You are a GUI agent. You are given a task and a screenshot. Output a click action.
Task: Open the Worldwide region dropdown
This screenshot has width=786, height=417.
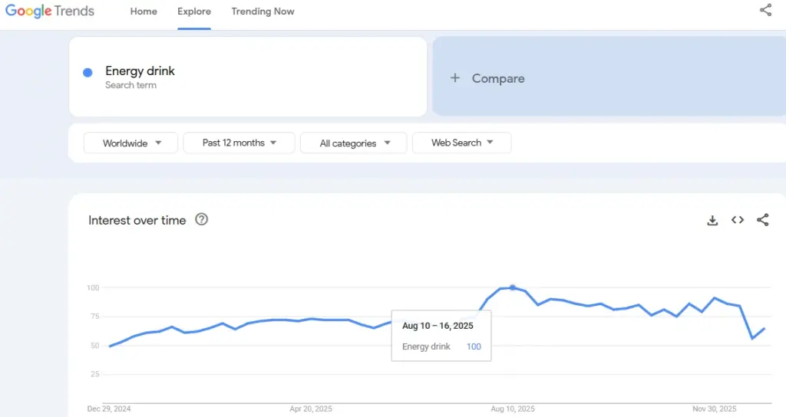[x=130, y=143]
